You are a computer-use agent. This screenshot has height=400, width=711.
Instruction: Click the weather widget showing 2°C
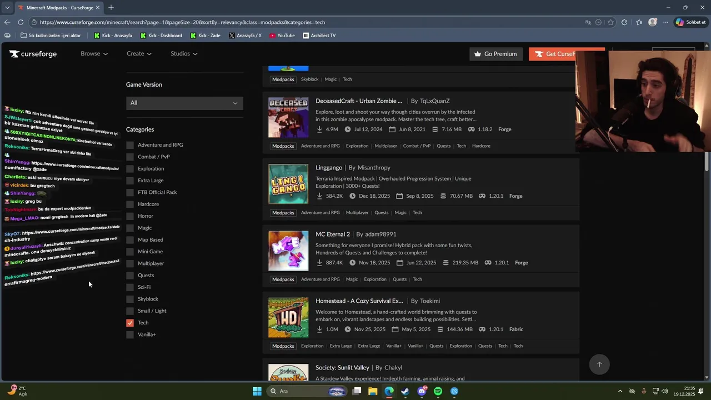pos(17,391)
